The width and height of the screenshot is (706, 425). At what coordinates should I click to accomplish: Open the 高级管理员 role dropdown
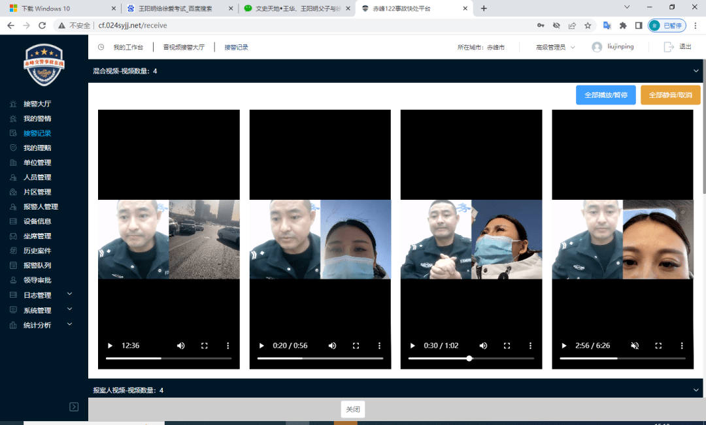[x=555, y=47]
